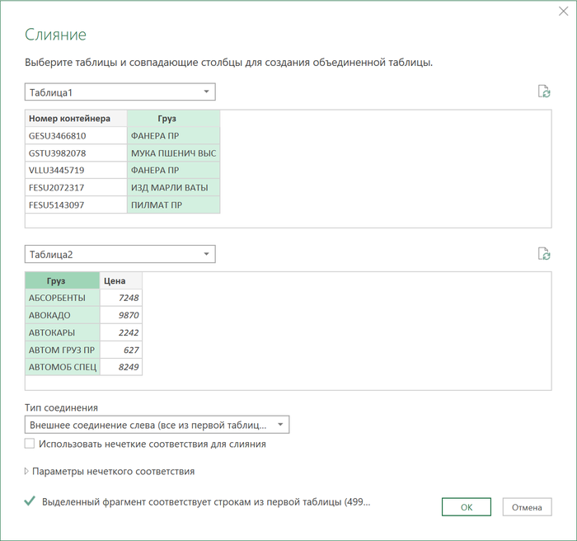
Task: Select the Цена column header
Action: click(120, 280)
